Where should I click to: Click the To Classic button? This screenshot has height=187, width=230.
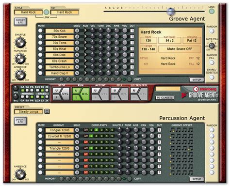tap(165, 98)
